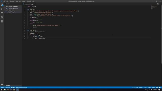
Task: Open File Explorer from the taskbar
Action: (5, 90)
